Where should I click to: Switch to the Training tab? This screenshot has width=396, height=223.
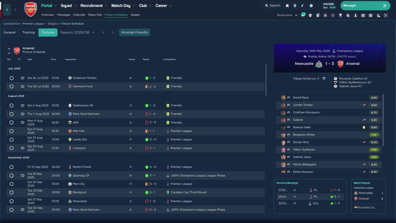(28, 33)
